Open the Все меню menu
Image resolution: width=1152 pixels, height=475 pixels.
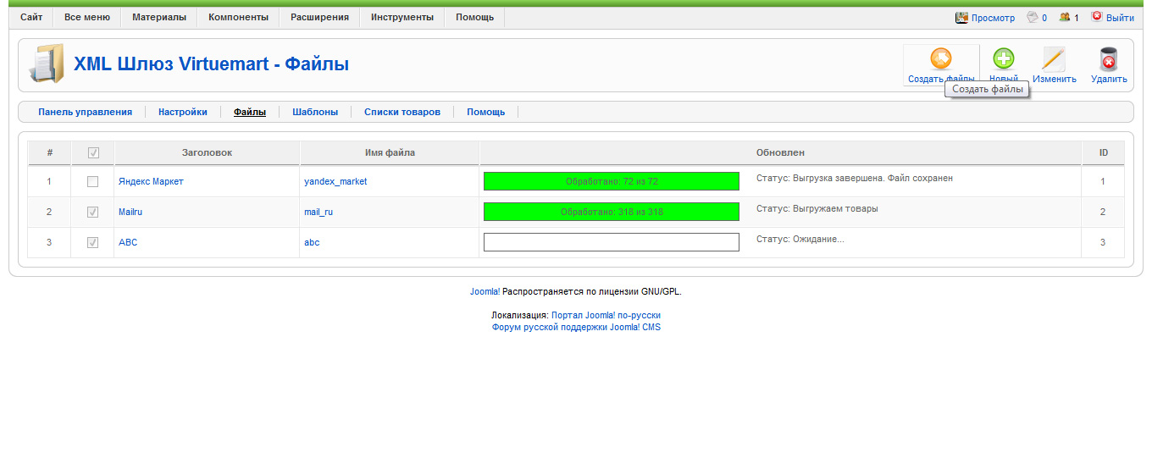[x=87, y=17]
